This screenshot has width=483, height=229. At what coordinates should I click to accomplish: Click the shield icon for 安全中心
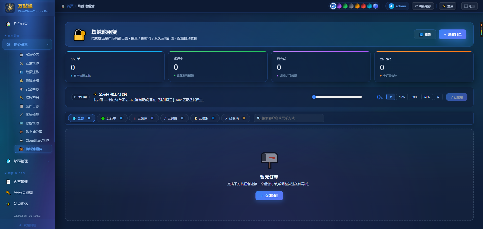(21, 89)
